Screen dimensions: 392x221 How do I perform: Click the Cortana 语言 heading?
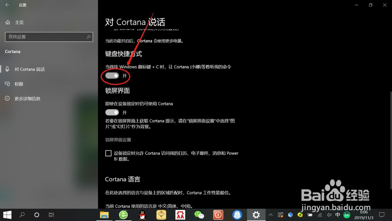pyautogui.click(x=122, y=179)
